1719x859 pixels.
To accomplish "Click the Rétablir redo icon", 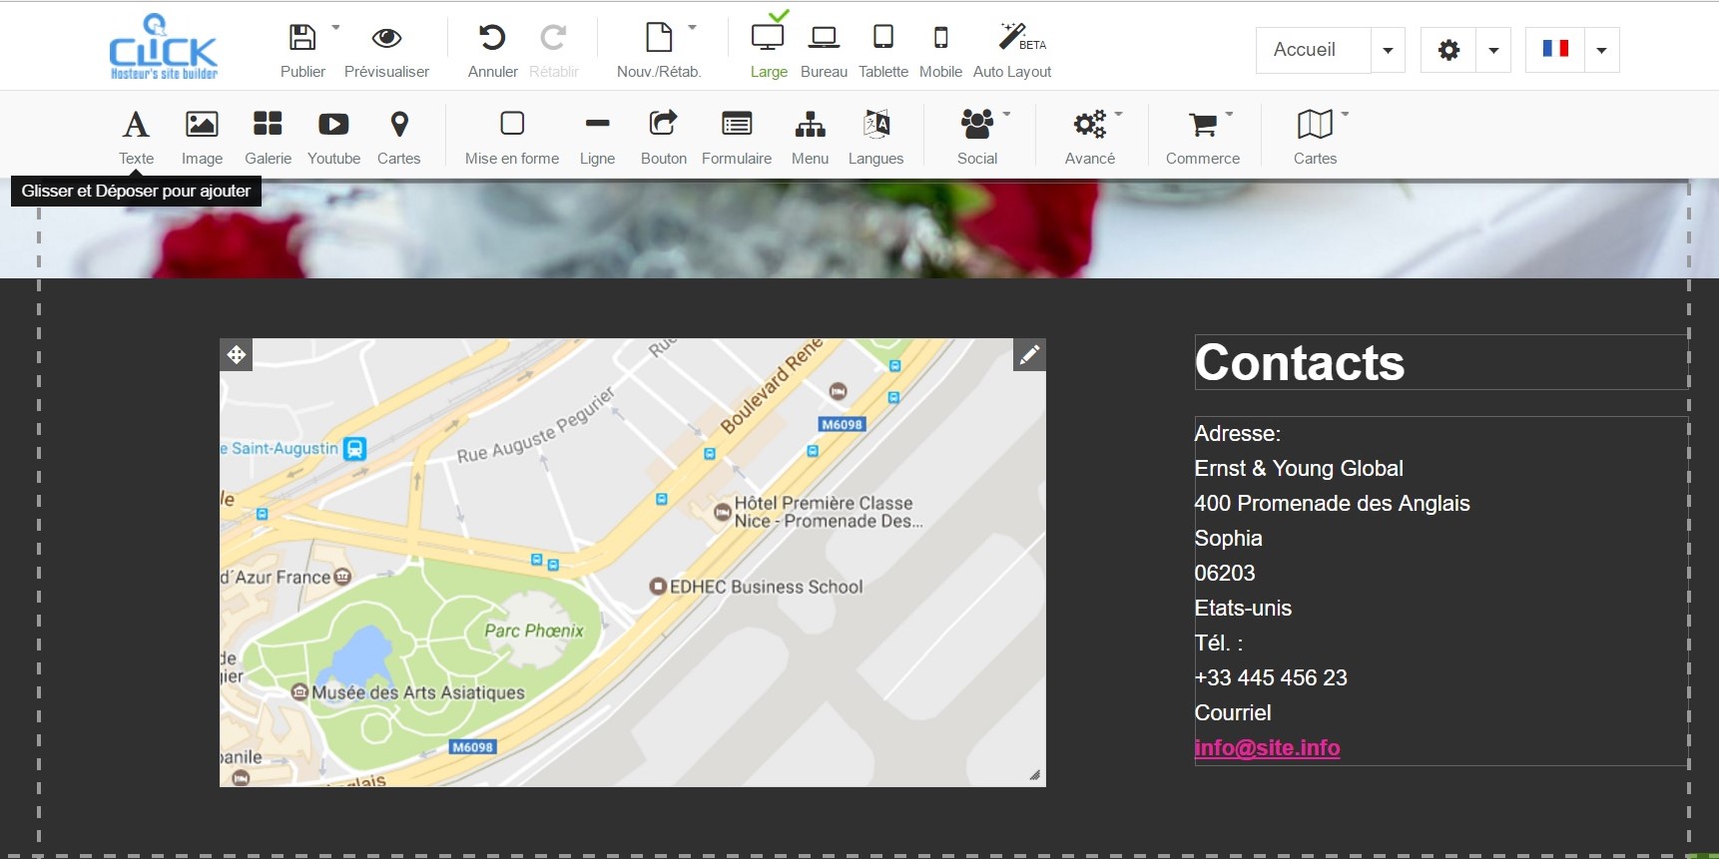I will [x=553, y=38].
